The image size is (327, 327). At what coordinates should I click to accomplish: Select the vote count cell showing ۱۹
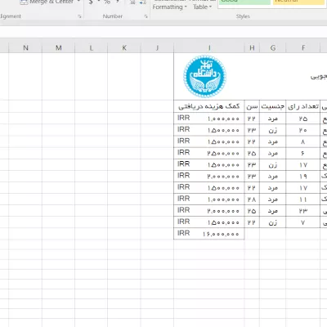303,176
